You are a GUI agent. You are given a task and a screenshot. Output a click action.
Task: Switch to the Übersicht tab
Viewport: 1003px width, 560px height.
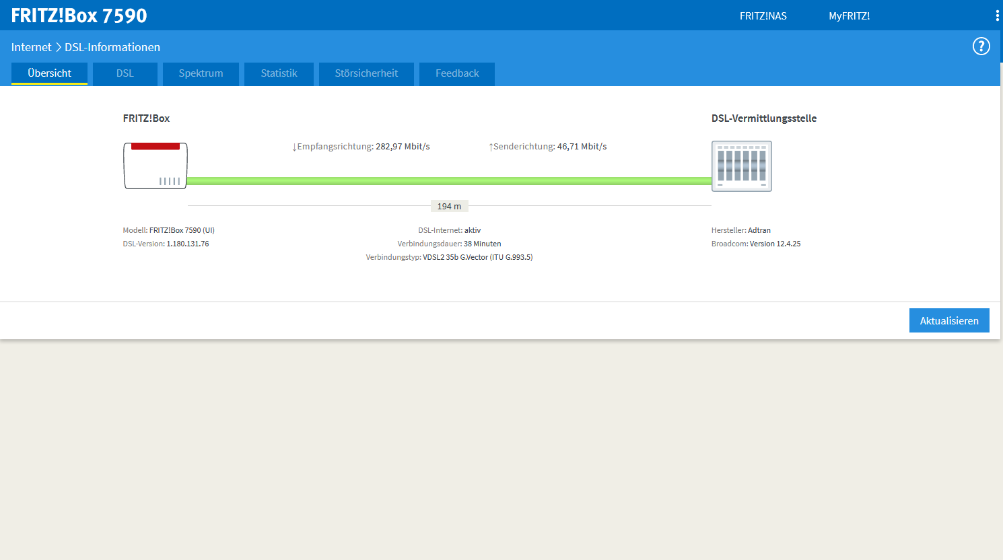point(49,73)
